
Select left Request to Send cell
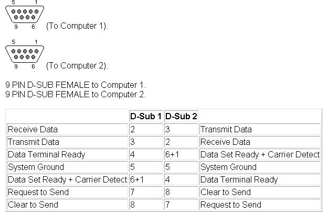67,192
